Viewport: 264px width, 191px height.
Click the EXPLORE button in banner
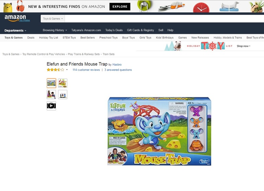120,7
